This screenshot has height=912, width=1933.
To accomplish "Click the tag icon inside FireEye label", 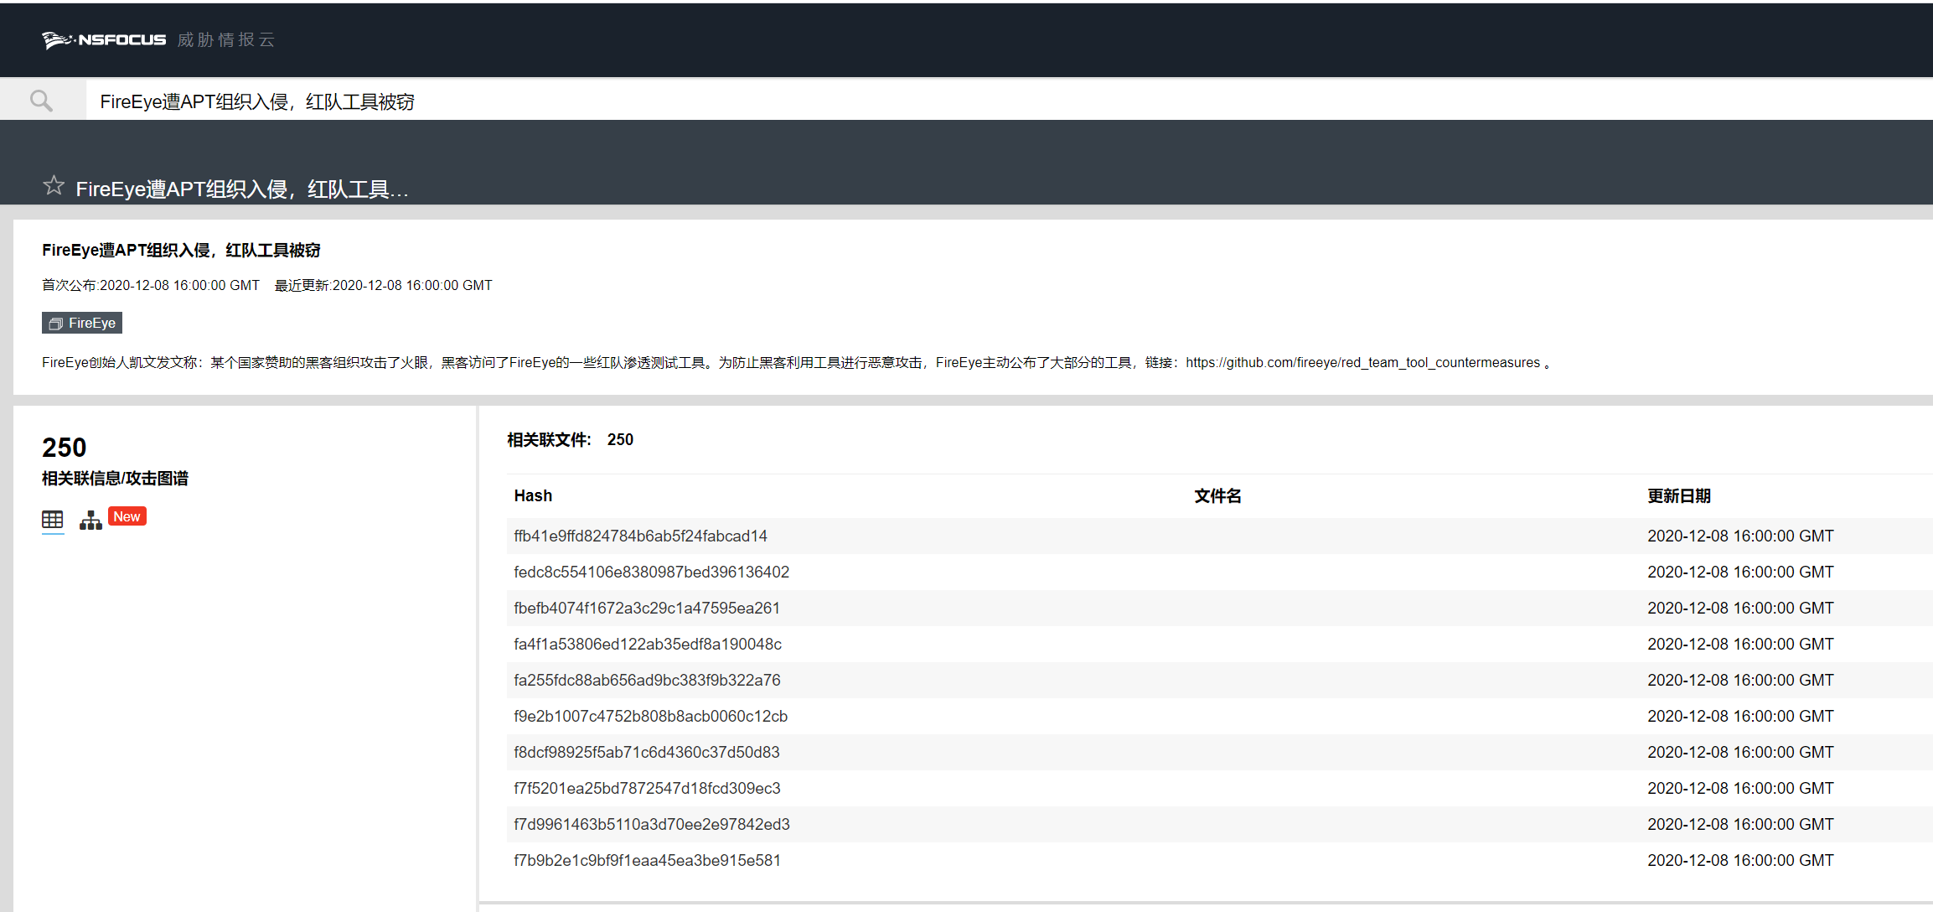I will (x=55, y=324).
